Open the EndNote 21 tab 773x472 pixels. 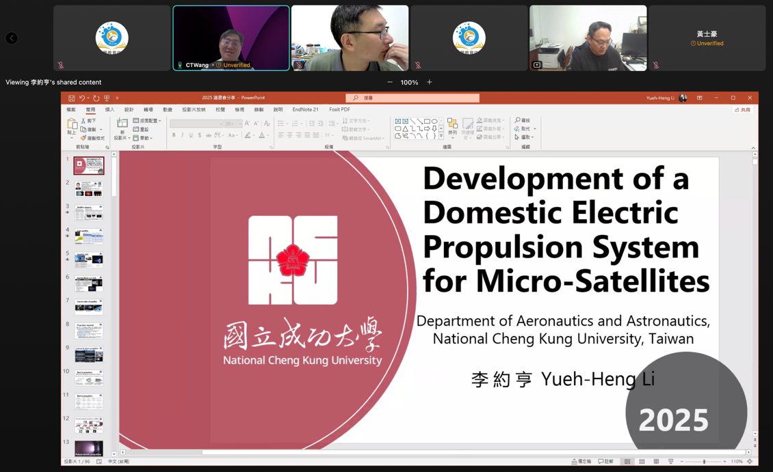pyautogui.click(x=305, y=109)
